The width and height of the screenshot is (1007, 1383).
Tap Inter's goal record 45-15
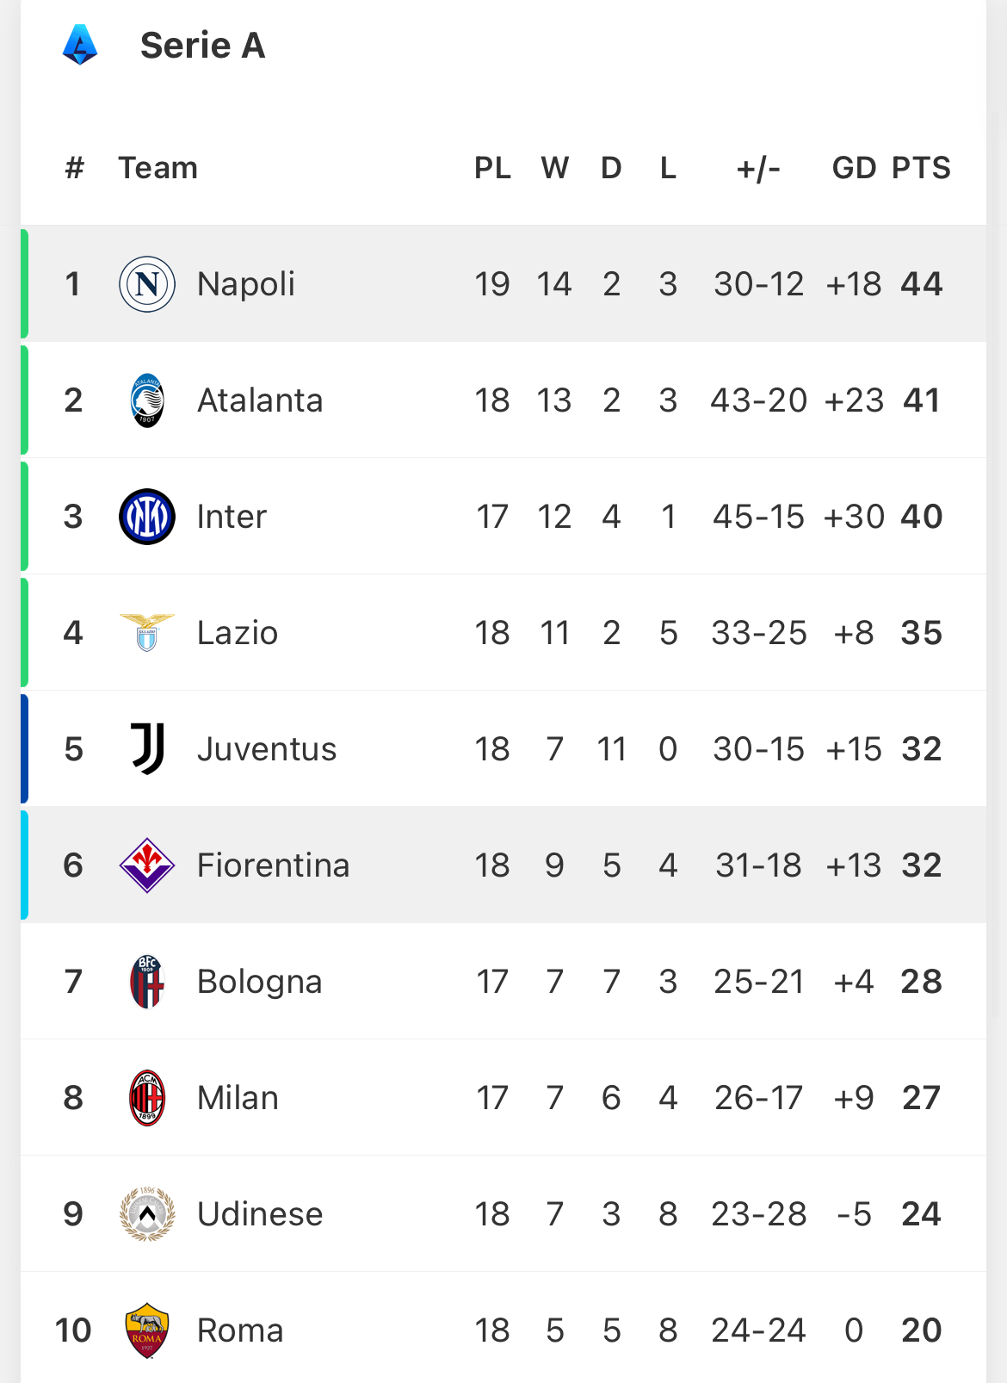(758, 517)
